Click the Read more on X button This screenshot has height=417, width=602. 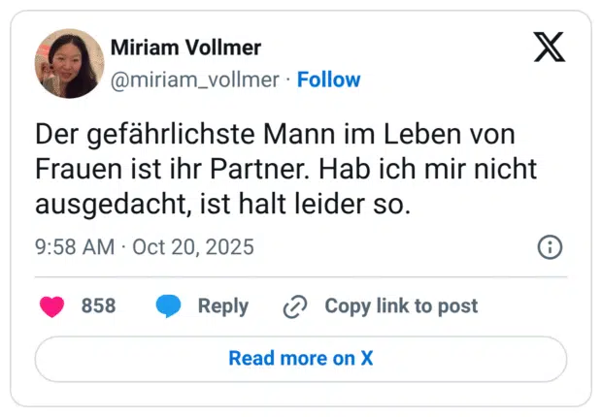coord(301,358)
